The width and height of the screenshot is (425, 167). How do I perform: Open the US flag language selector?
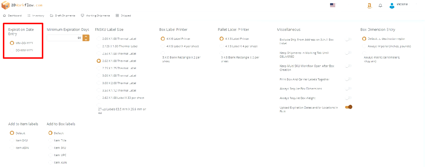coord(332,5)
